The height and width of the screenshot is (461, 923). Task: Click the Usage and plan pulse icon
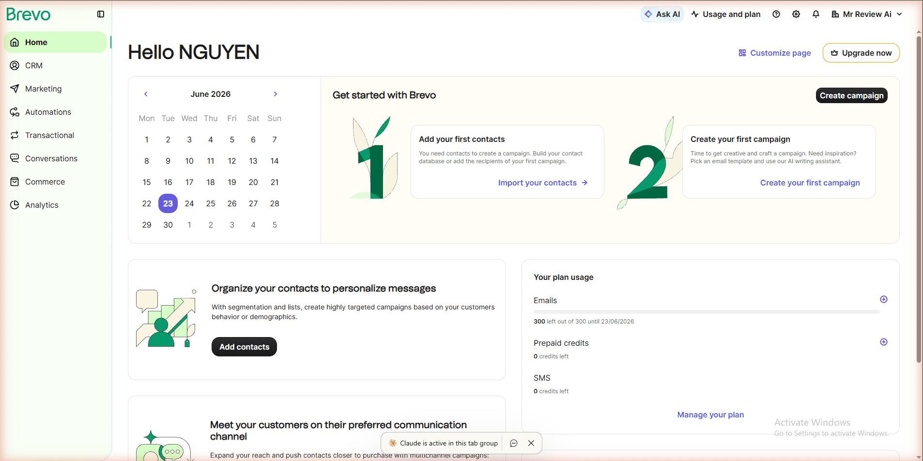tap(695, 14)
